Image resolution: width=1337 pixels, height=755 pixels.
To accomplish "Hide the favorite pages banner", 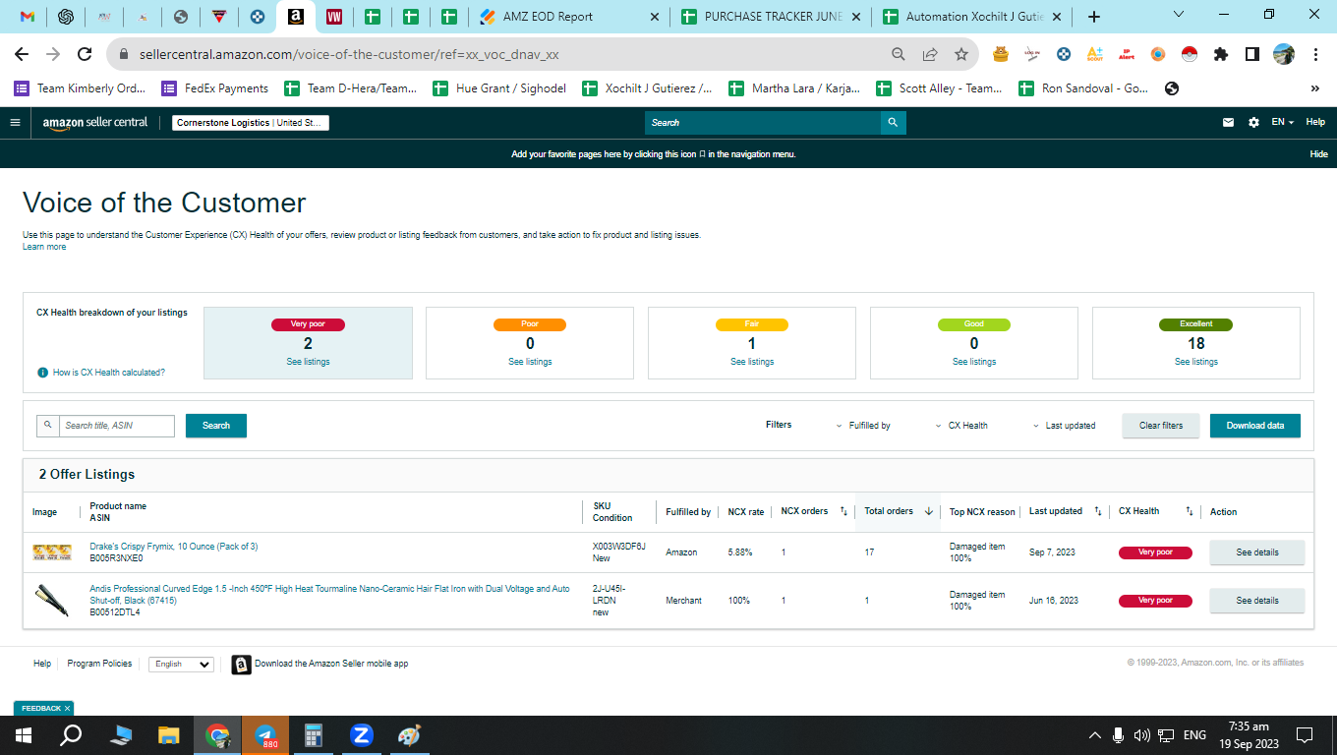I will coord(1318,154).
